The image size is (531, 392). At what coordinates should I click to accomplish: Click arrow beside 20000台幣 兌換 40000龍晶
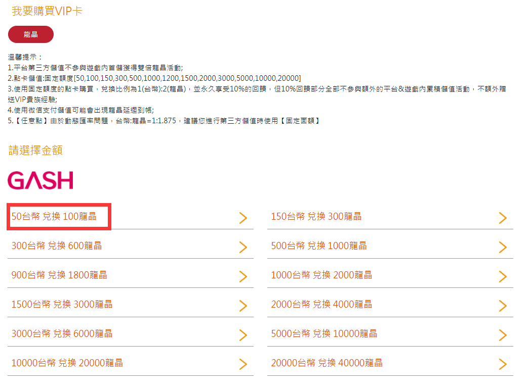coord(502,364)
